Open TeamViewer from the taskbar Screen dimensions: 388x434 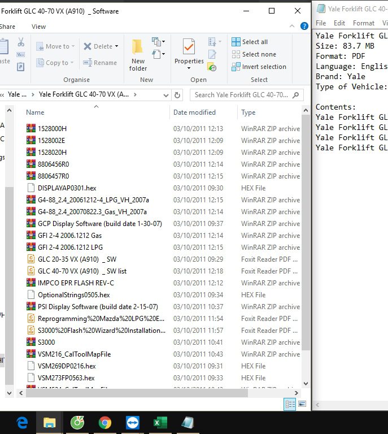point(133,423)
